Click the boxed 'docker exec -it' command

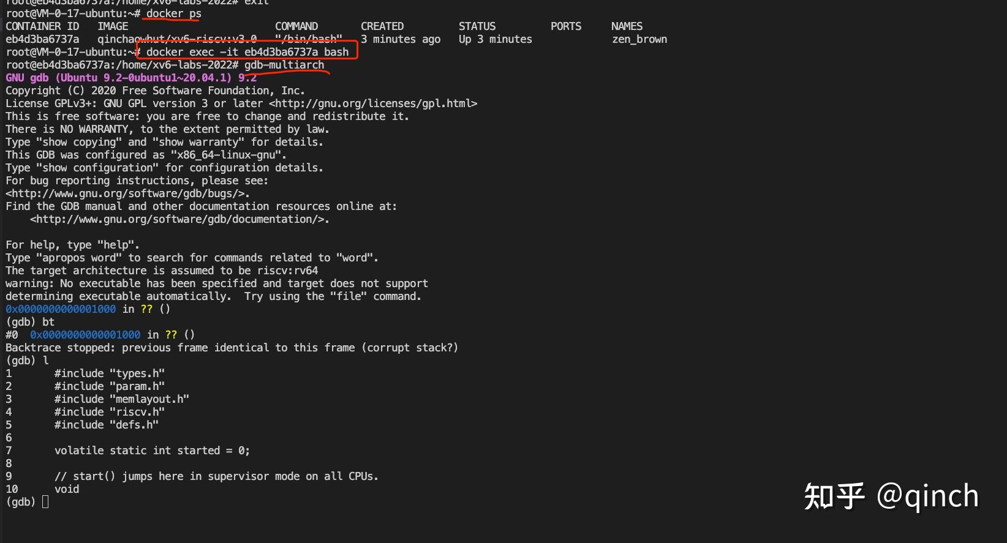[247, 52]
